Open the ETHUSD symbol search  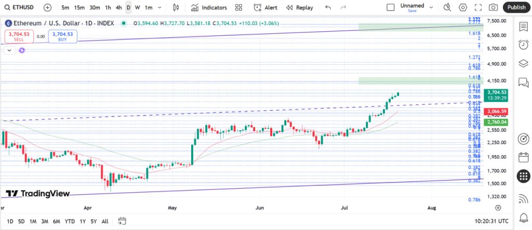click(20, 7)
